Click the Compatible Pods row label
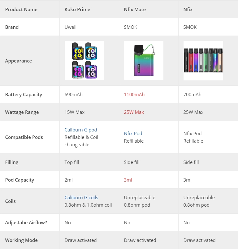This screenshot has width=238, height=249. (x=24, y=137)
